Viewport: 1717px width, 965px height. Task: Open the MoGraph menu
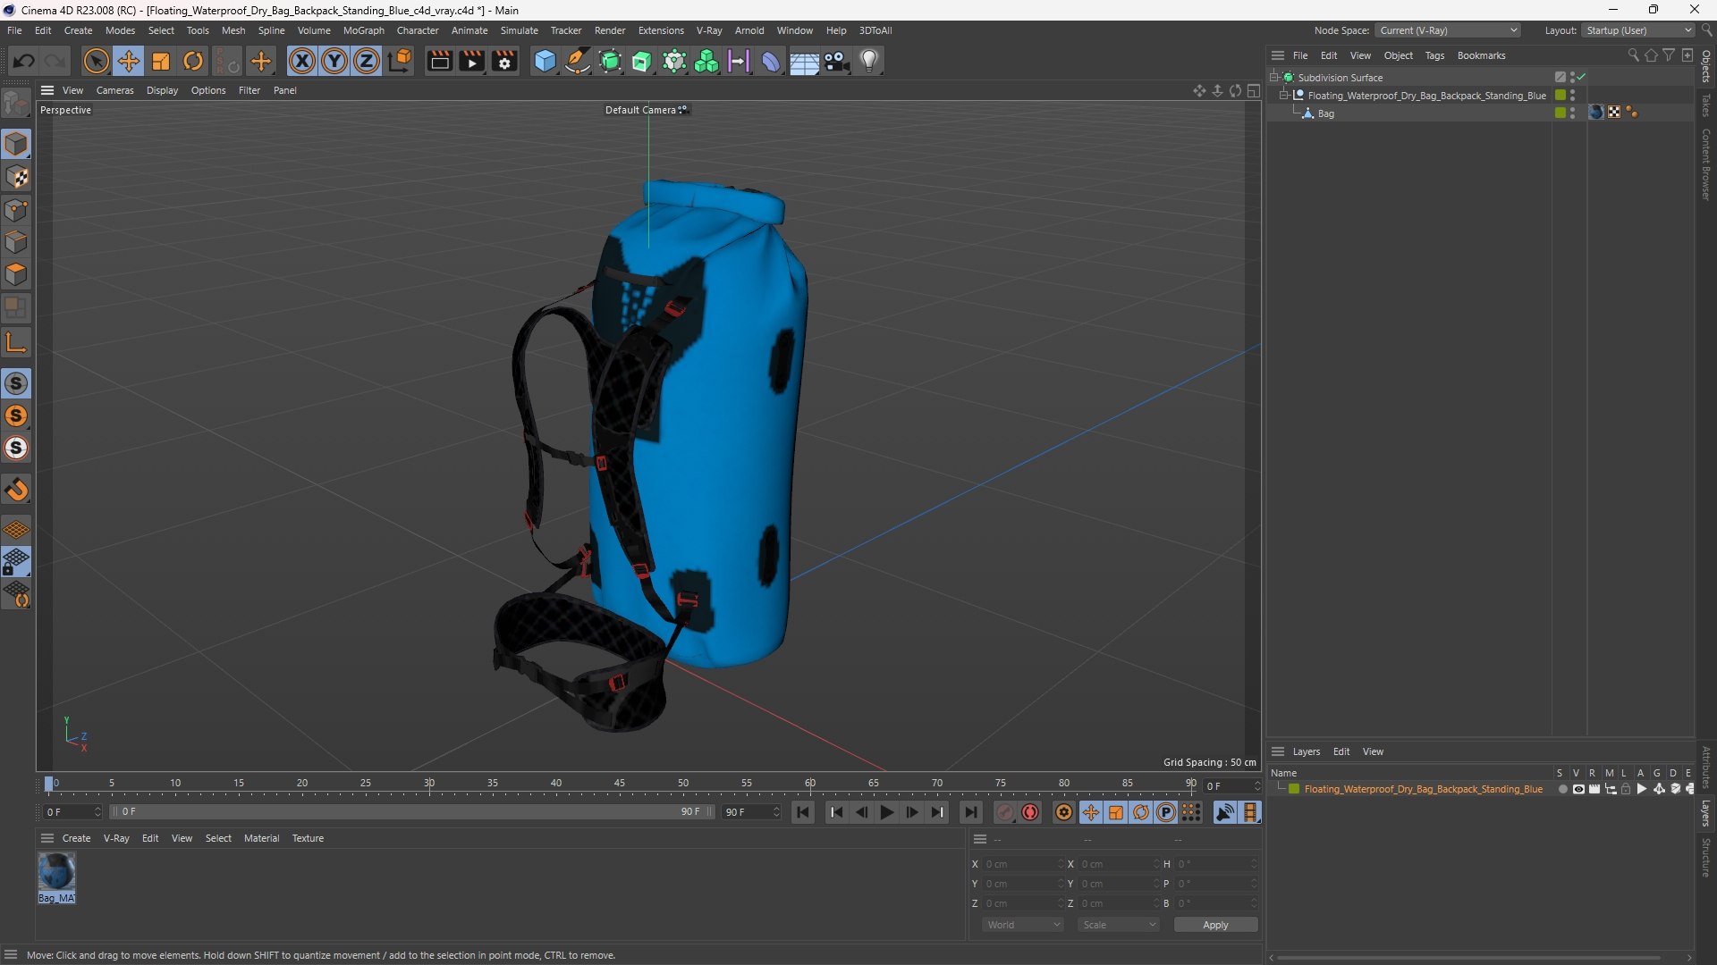coord(363,30)
